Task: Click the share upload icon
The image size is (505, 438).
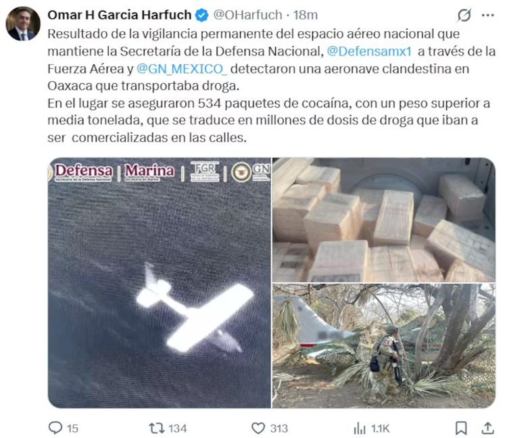Action: 488,428
